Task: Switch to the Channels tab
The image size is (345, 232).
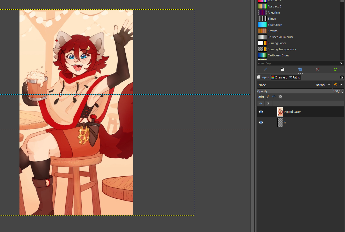Action: [279, 77]
